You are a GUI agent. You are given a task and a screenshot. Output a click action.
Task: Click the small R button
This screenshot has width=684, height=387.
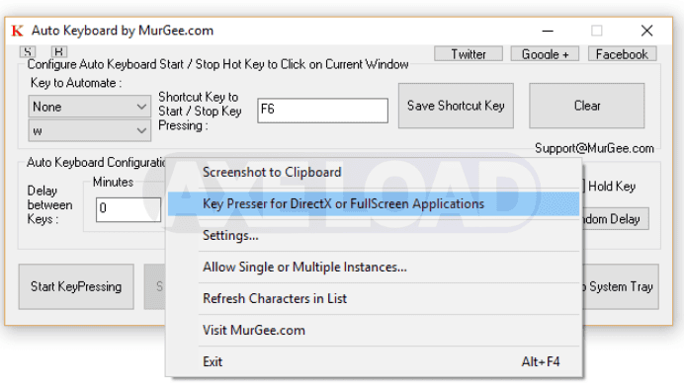(59, 51)
